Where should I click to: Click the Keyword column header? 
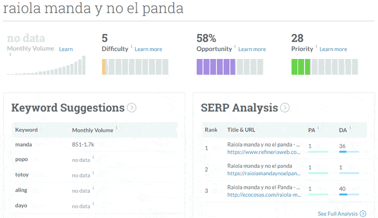point(26,130)
